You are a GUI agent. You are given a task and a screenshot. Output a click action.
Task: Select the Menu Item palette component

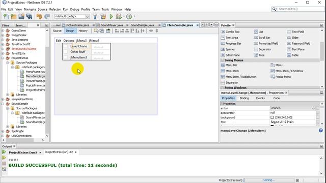pos(230,71)
